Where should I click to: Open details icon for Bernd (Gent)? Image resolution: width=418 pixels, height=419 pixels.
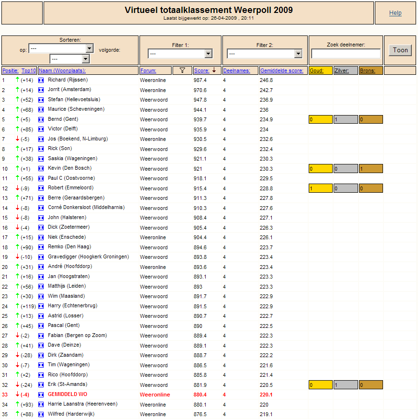(x=41, y=119)
